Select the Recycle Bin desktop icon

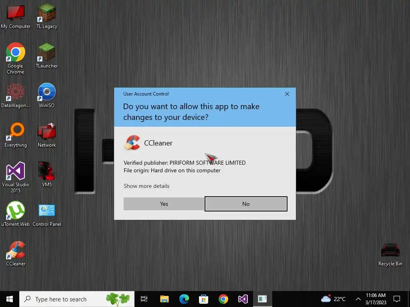(390, 255)
